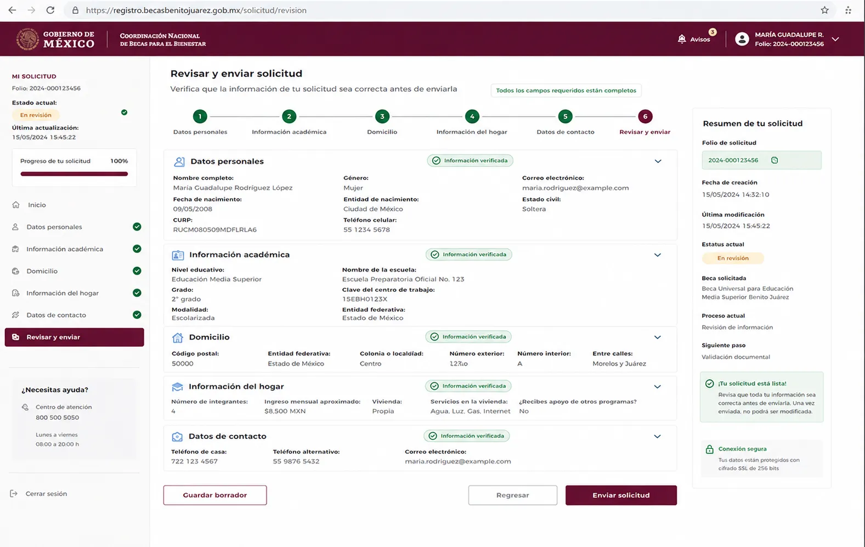Click the user avatar icon
865x547 pixels.
pos(742,39)
